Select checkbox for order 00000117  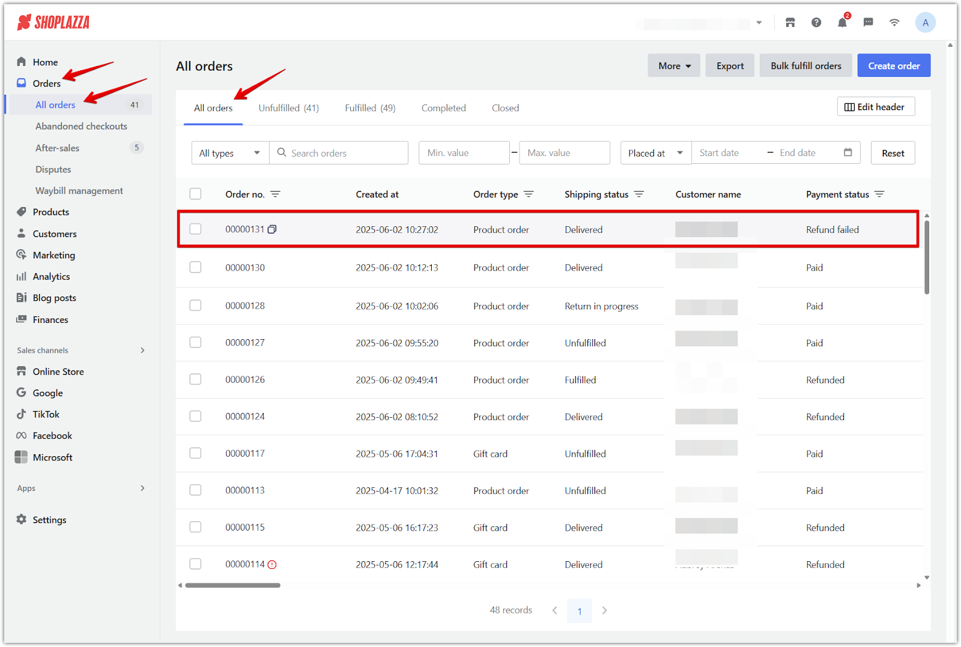click(x=195, y=453)
